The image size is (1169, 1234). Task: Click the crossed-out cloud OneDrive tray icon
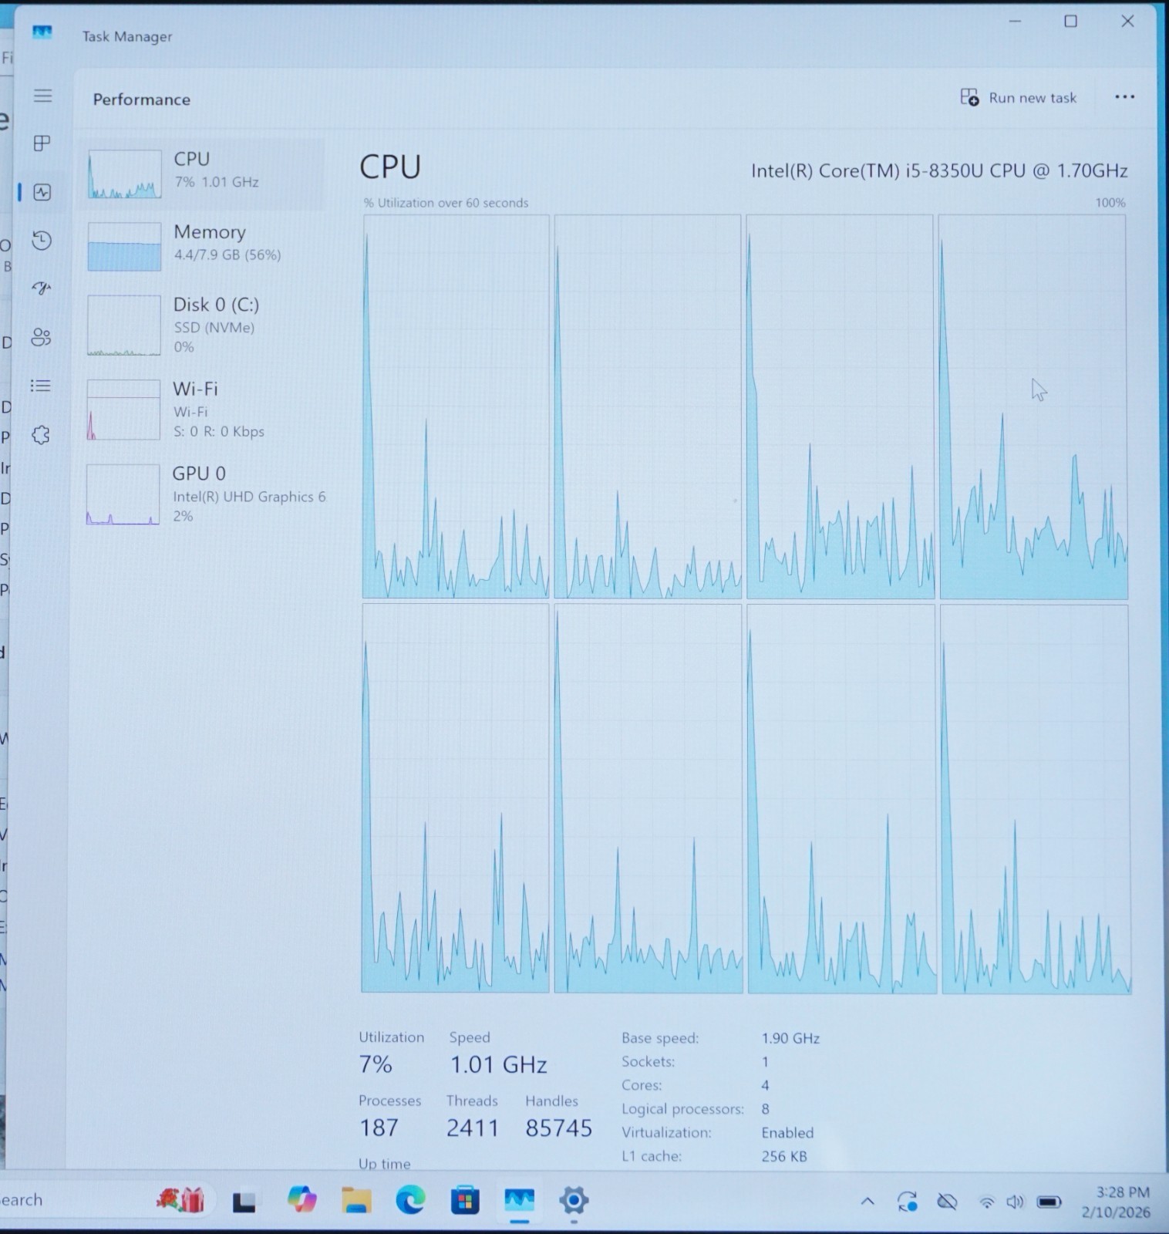[947, 1202]
